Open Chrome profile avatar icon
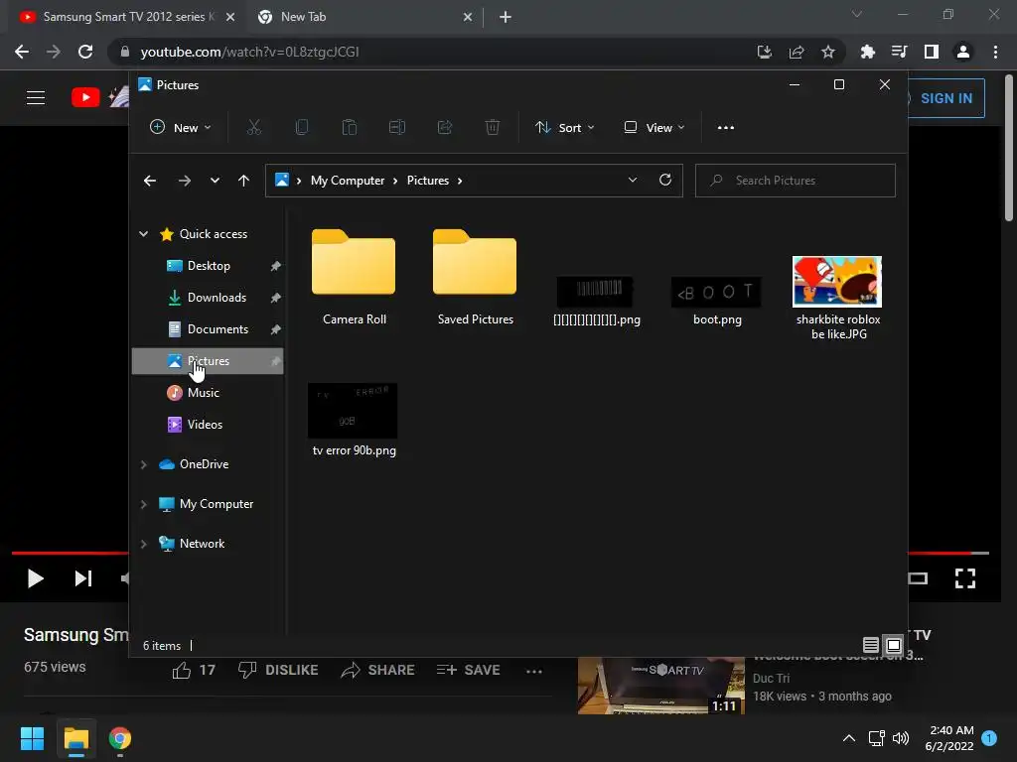Image resolution: width=1017 pixels, height=762 pixels. [x=963, y=52]
